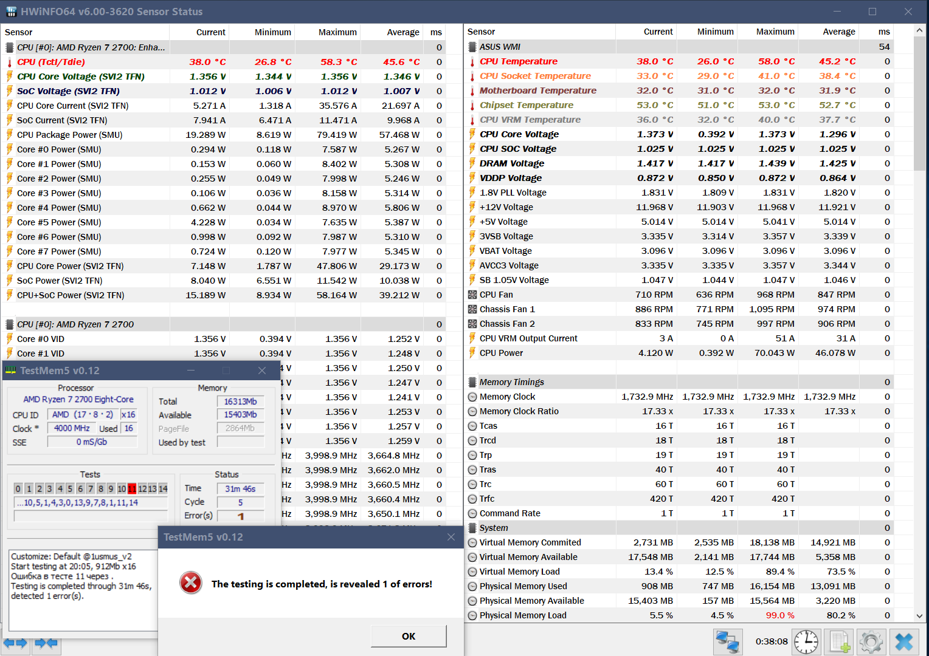Maximize the HWiNFO64 Sensor Status window
This screenshot has height=656, width=929.
pos(872,12)
